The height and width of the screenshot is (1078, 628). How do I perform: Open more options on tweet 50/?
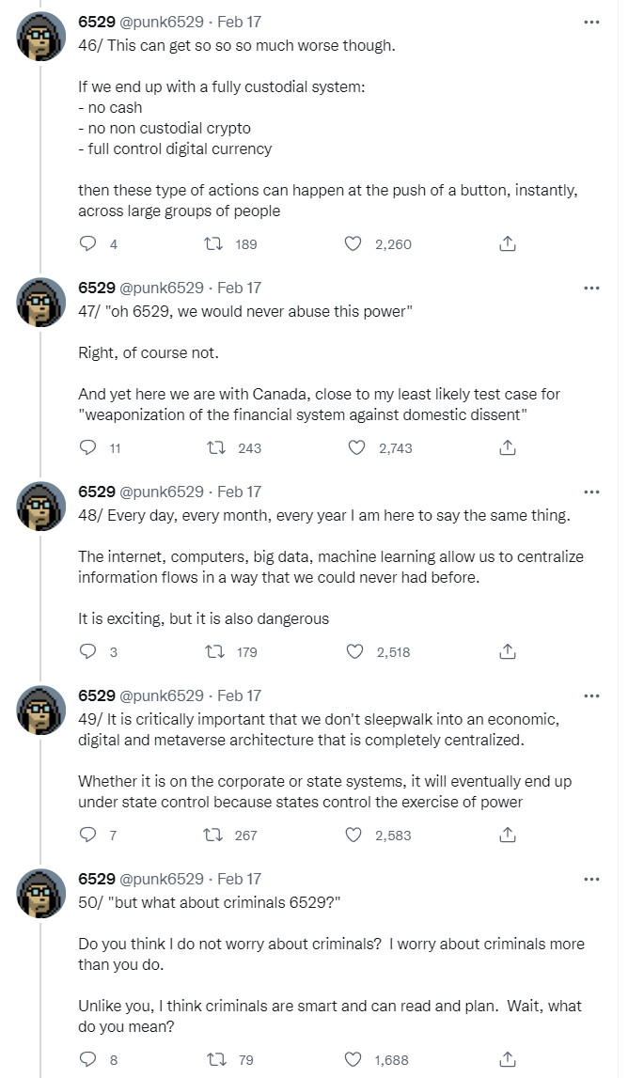pos(591,879)
